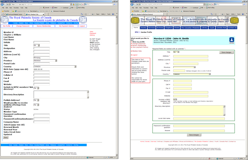
Task: Click the Post to Blog toolbar icon in left browser
Action: point(81,8)
